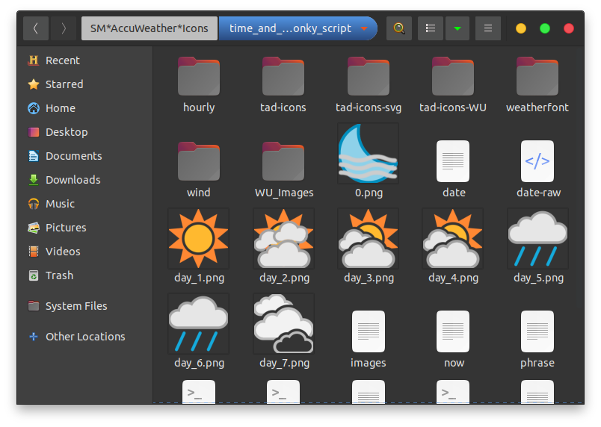Open view options green arrow dropdown
The width and height of the screenshot is (601, 427).
(457, 28)
